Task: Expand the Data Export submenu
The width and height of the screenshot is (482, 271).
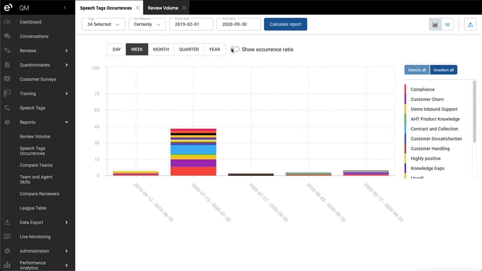Action: (x=67, y=222)
